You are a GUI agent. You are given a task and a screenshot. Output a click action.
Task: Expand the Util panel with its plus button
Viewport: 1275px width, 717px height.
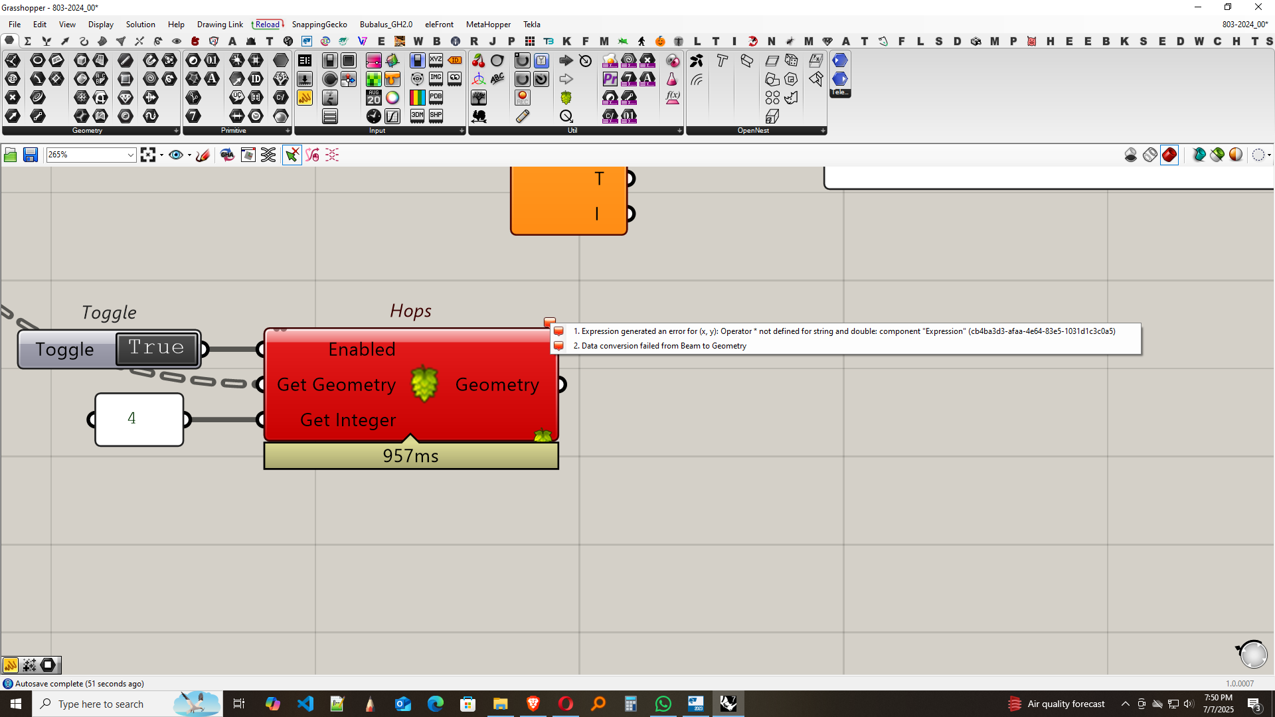coord(679,131)
